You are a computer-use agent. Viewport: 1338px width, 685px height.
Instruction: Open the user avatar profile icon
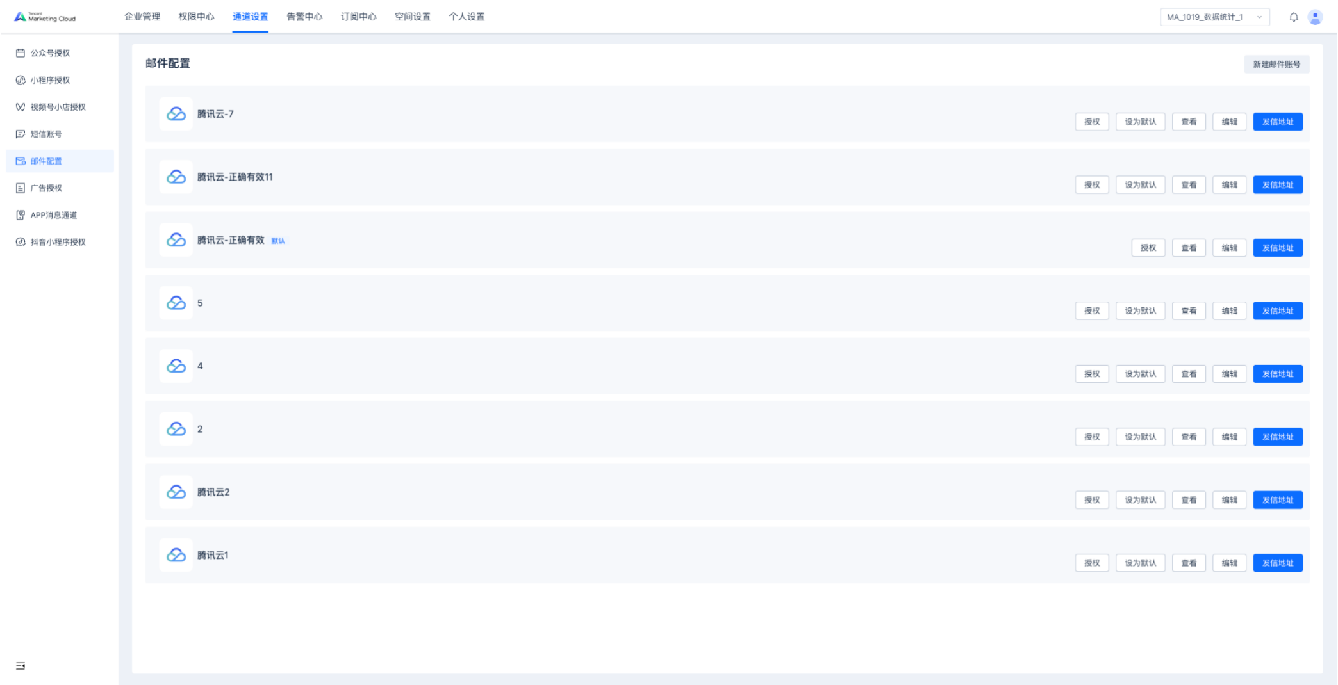coord(1315,17)
